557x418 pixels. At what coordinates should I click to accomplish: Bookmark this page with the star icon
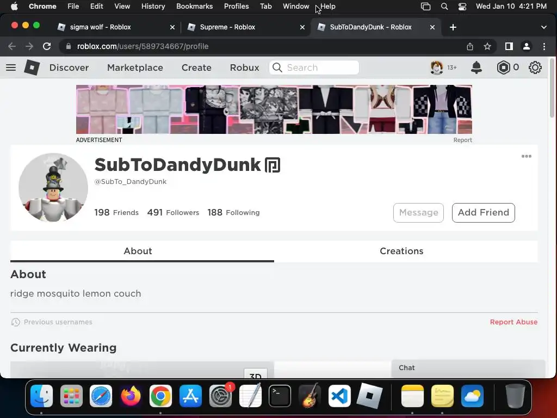[x=487, y=46]
